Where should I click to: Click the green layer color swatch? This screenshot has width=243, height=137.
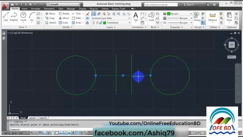coord(105,23)
